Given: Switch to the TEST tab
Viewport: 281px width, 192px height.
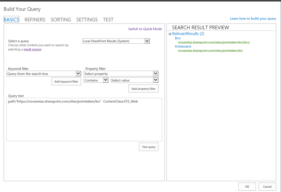Looking at the screenshot, I should (x=108, y=20).
